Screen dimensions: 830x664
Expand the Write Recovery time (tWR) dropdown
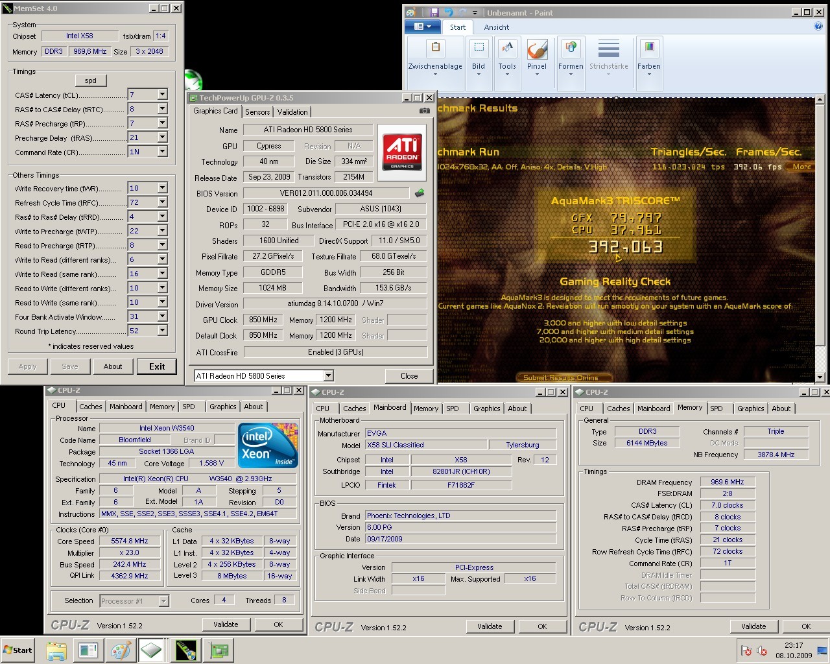coord(162,188)
